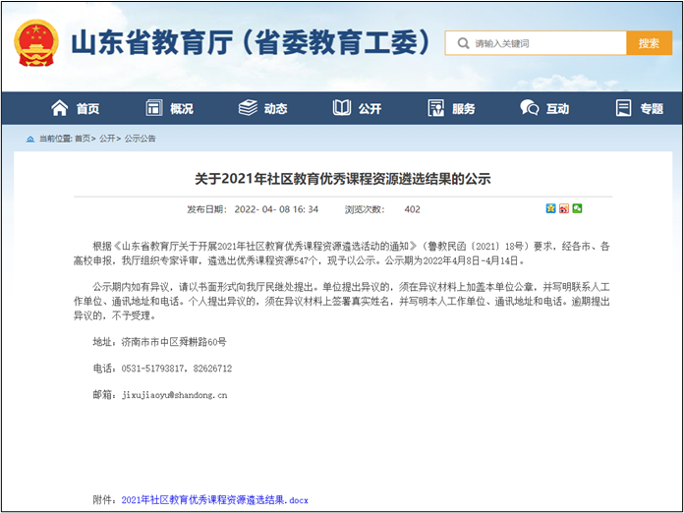Click the 发布日期 label
The width and height of the screenshot is (684, 513).
[x=205, y=209]
